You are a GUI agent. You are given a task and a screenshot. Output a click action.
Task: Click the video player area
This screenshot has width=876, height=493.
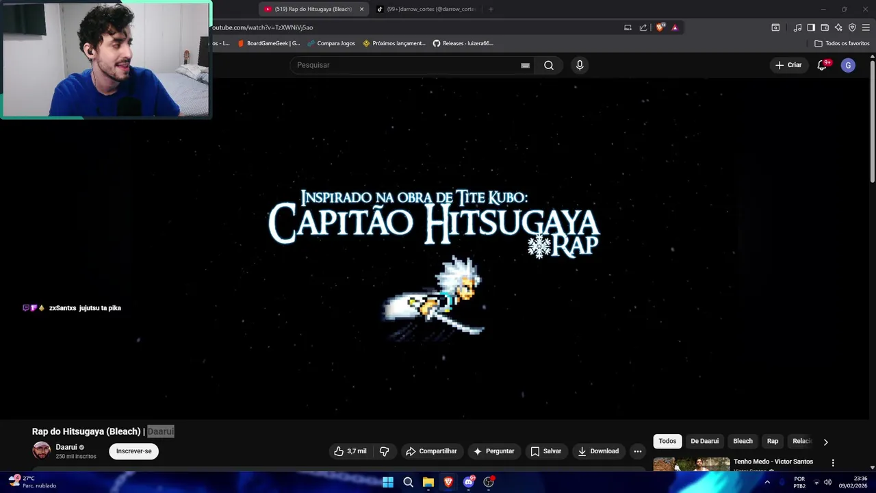[x=435, y=248]
